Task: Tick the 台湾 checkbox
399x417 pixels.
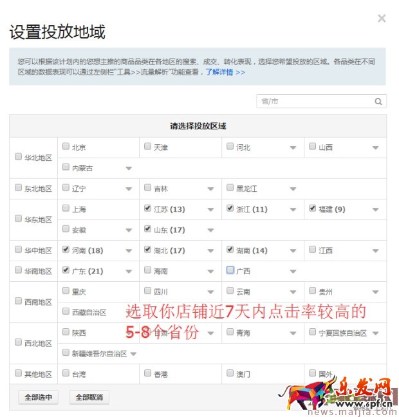Action: [66, 373]
